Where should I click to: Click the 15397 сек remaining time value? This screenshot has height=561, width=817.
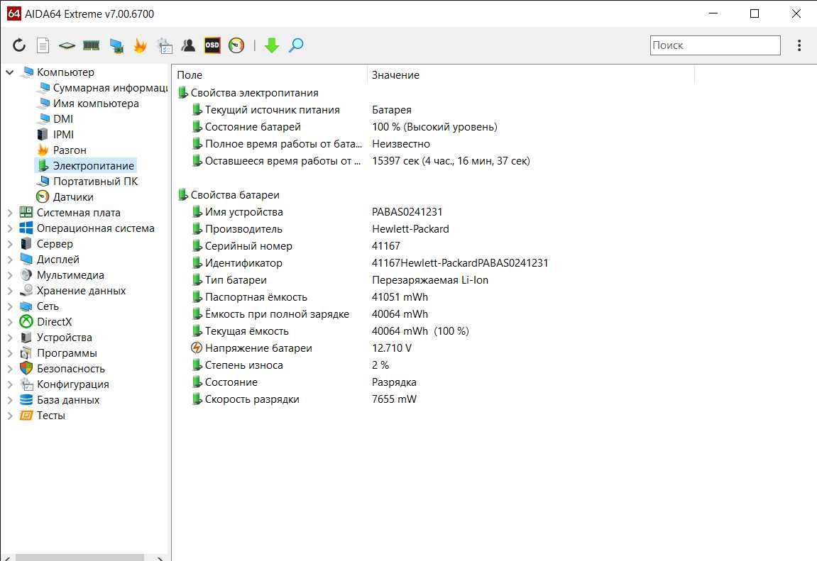coord(451,161)
